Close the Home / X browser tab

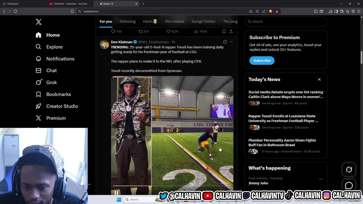(x=136, y=4)
